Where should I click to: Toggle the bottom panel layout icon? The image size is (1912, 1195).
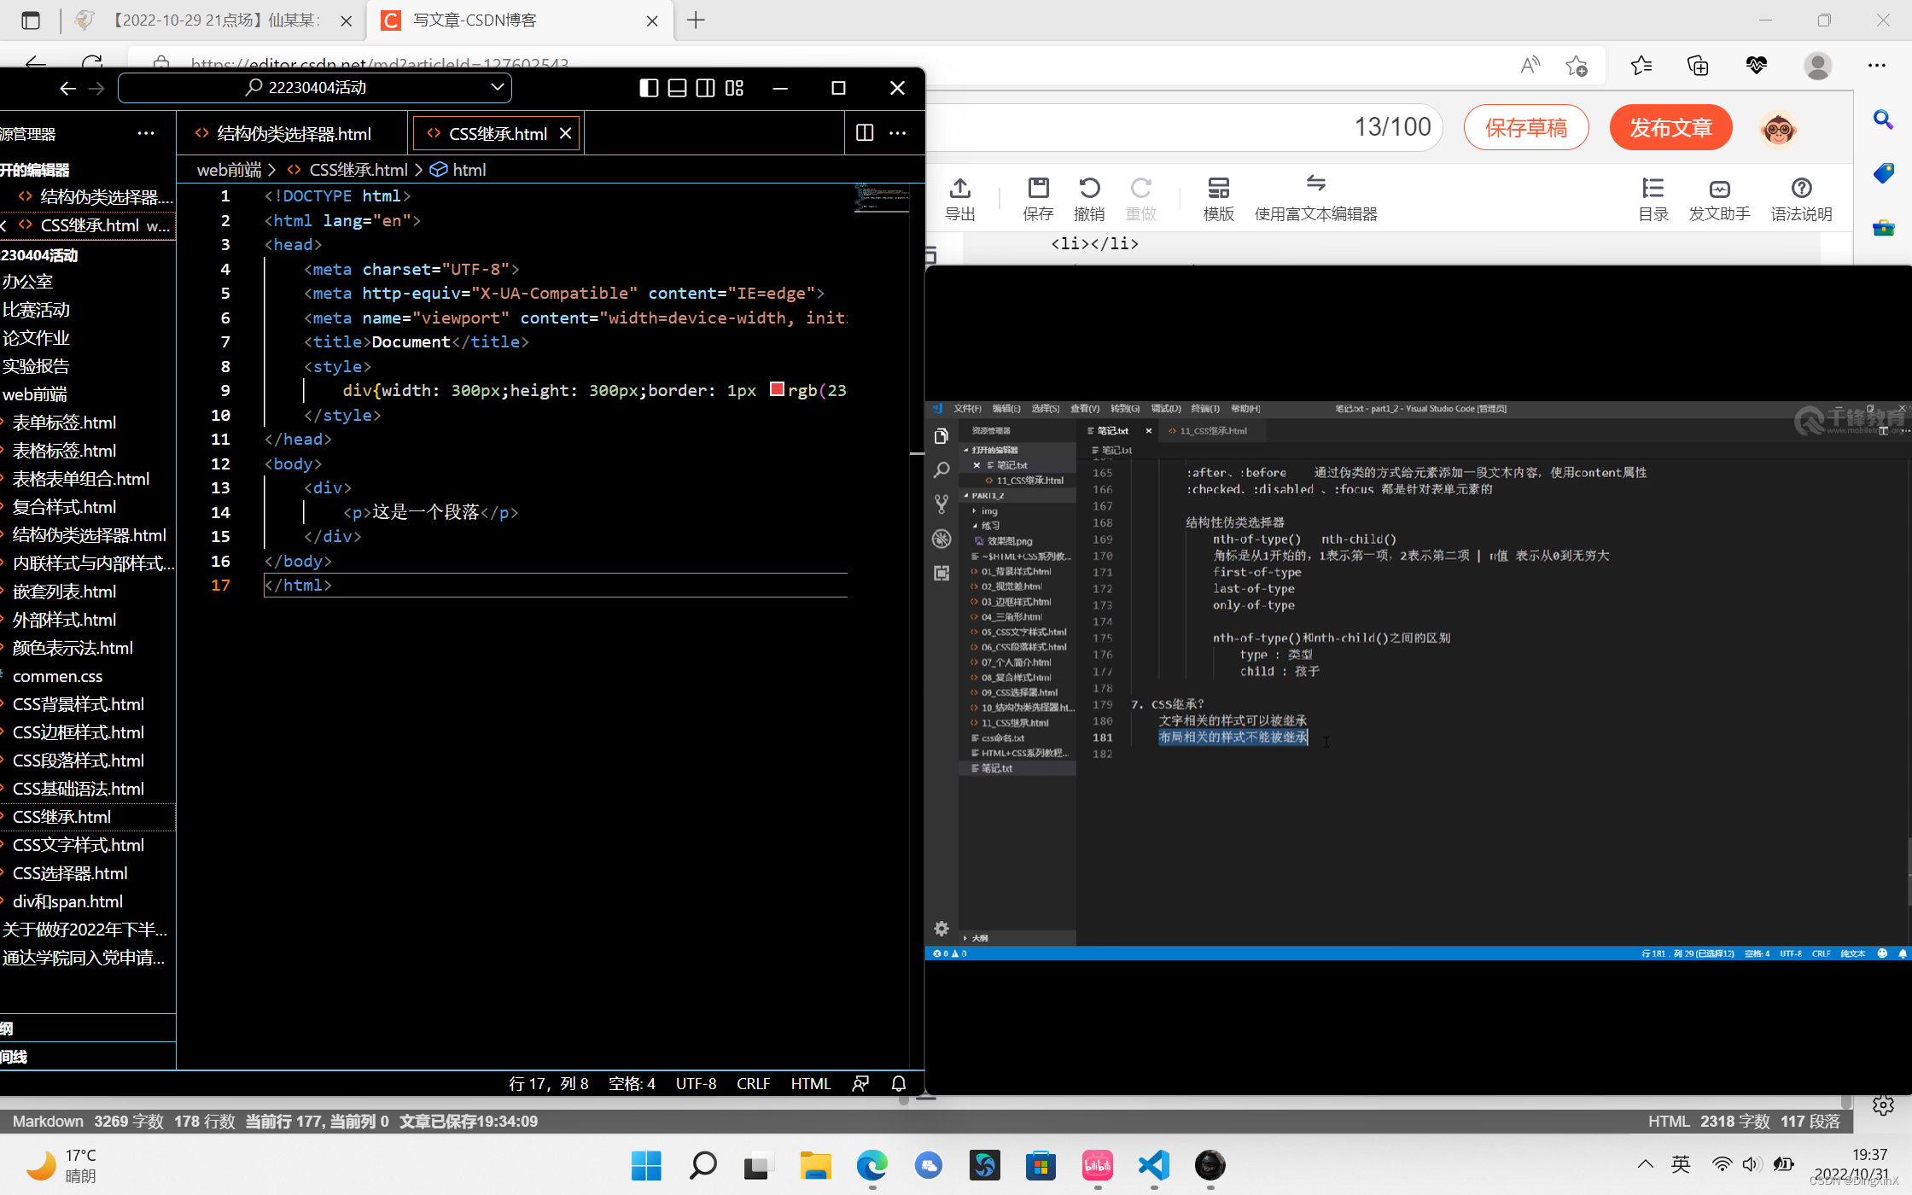[x=677, y=88]
